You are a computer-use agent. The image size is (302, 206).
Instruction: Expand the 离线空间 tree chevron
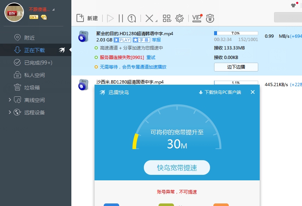point(10,100)
